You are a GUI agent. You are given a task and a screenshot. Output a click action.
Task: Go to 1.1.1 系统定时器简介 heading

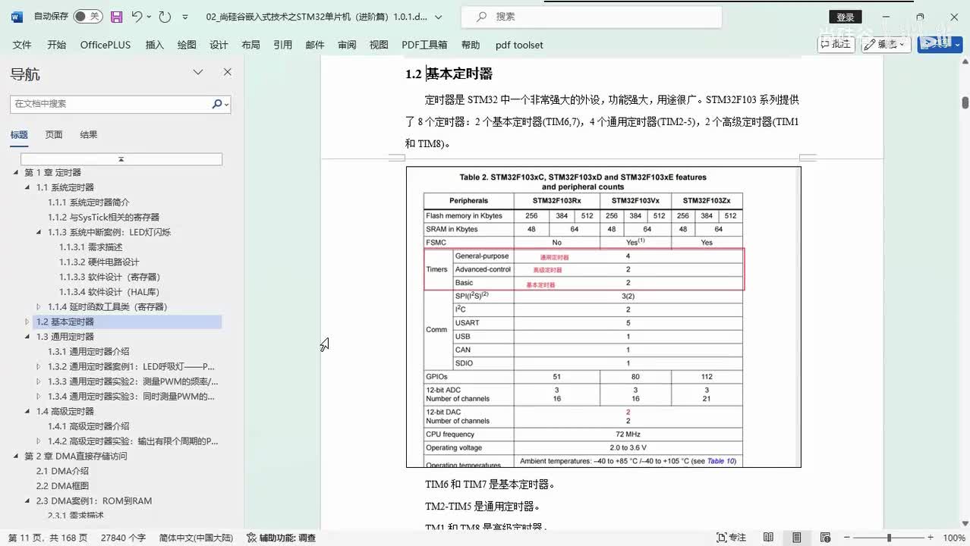[89, 202]
